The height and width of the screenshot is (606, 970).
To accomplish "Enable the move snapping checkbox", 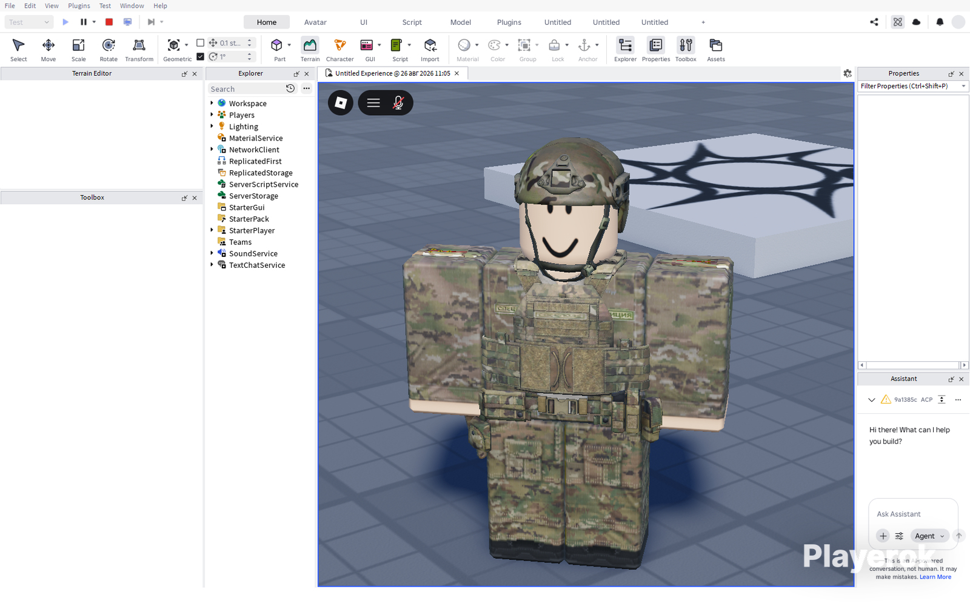I will (201, 43).
